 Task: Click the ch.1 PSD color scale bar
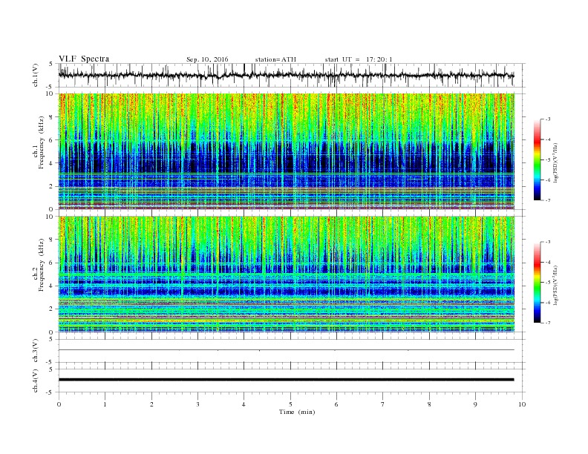(x=537, y=159)
